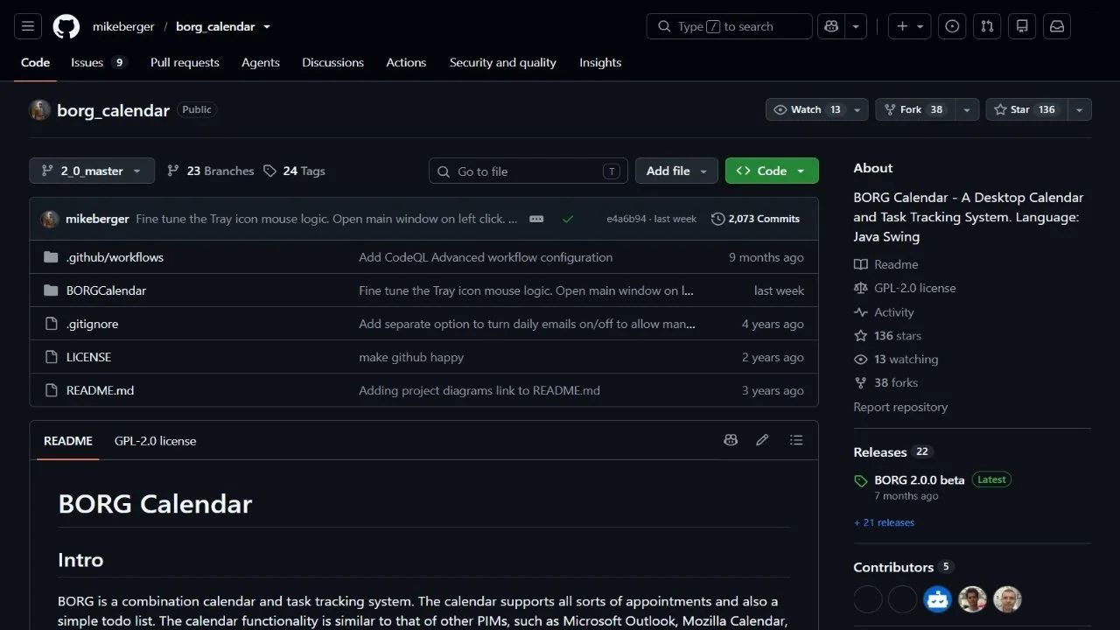Screen dimensions: 1120x630
Task: Go to GitHub home via Octocat logo
Action: (66, 26)
